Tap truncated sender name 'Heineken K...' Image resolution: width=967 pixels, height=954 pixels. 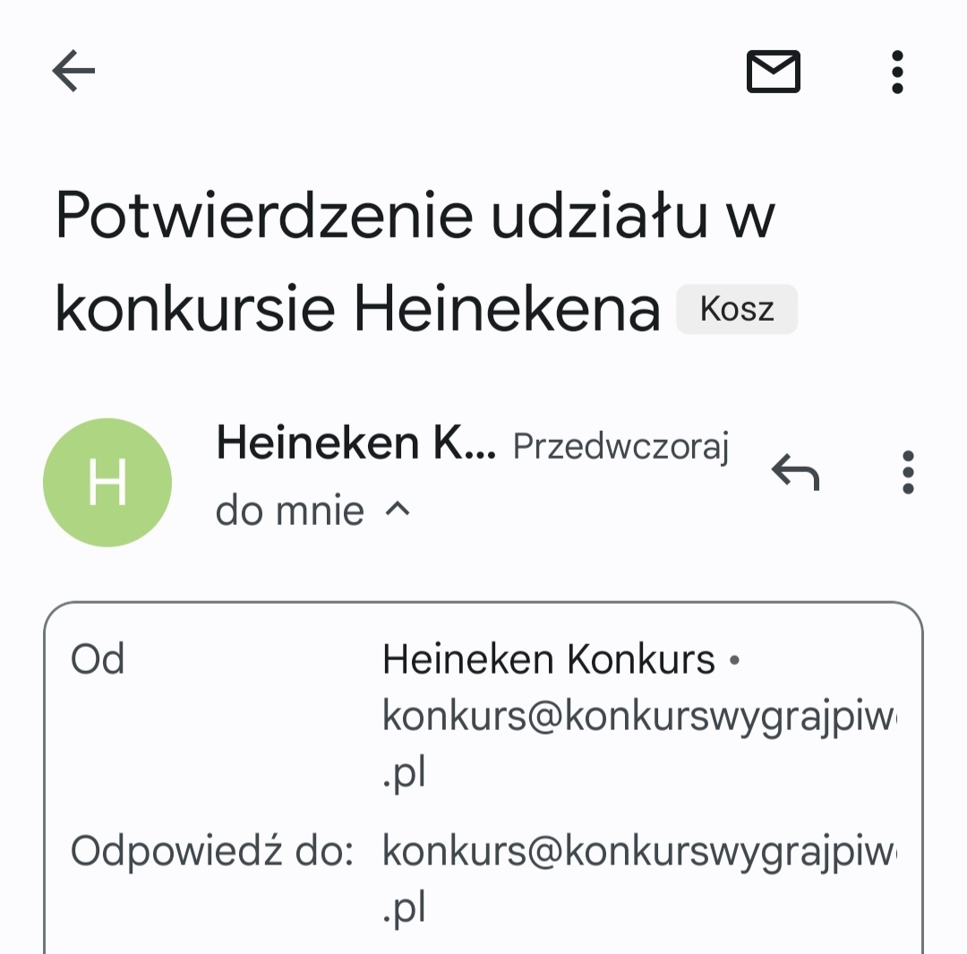(355, 443)
